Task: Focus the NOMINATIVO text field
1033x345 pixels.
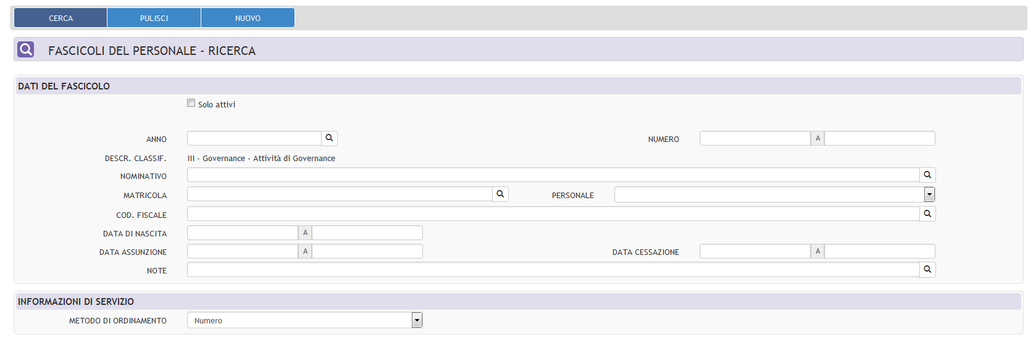Action: (553, 175)
